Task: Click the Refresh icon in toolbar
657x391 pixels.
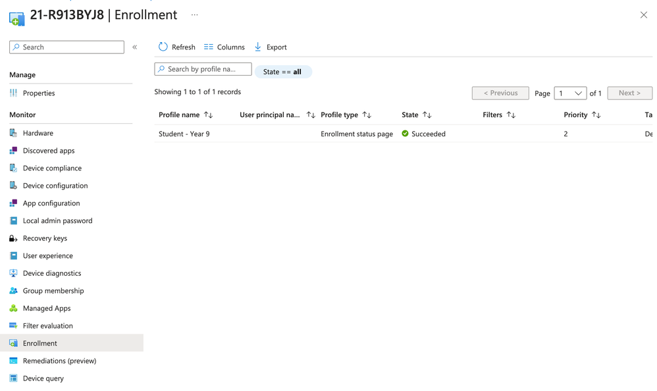Action: pos(163,47)
